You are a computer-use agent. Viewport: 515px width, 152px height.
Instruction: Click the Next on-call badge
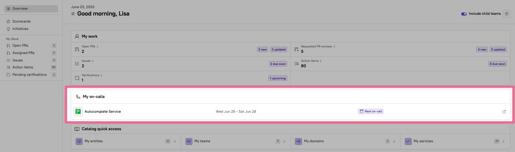371,112
